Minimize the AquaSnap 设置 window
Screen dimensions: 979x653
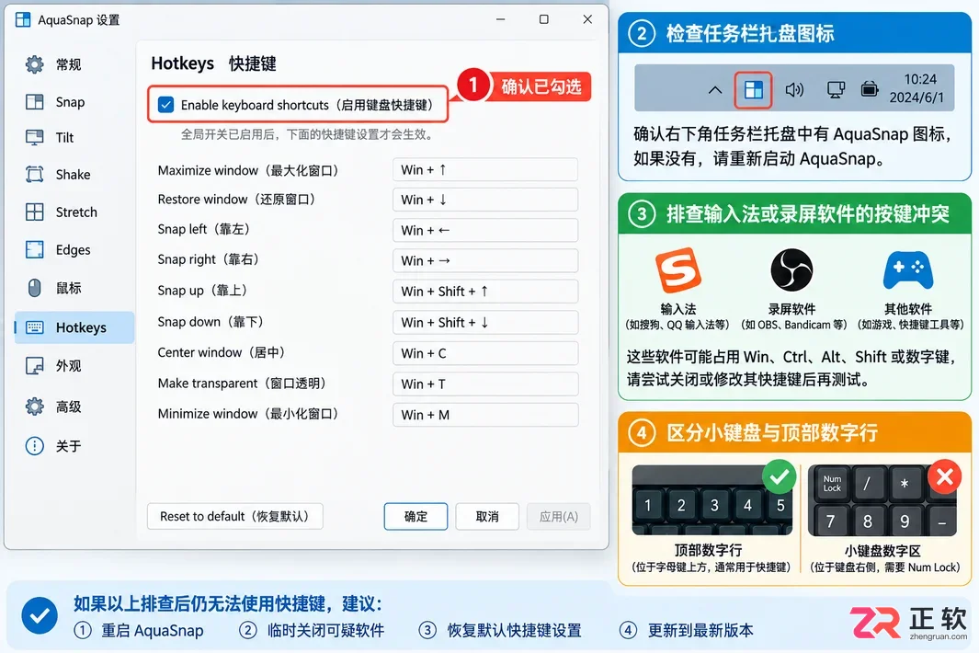(500, 19)
